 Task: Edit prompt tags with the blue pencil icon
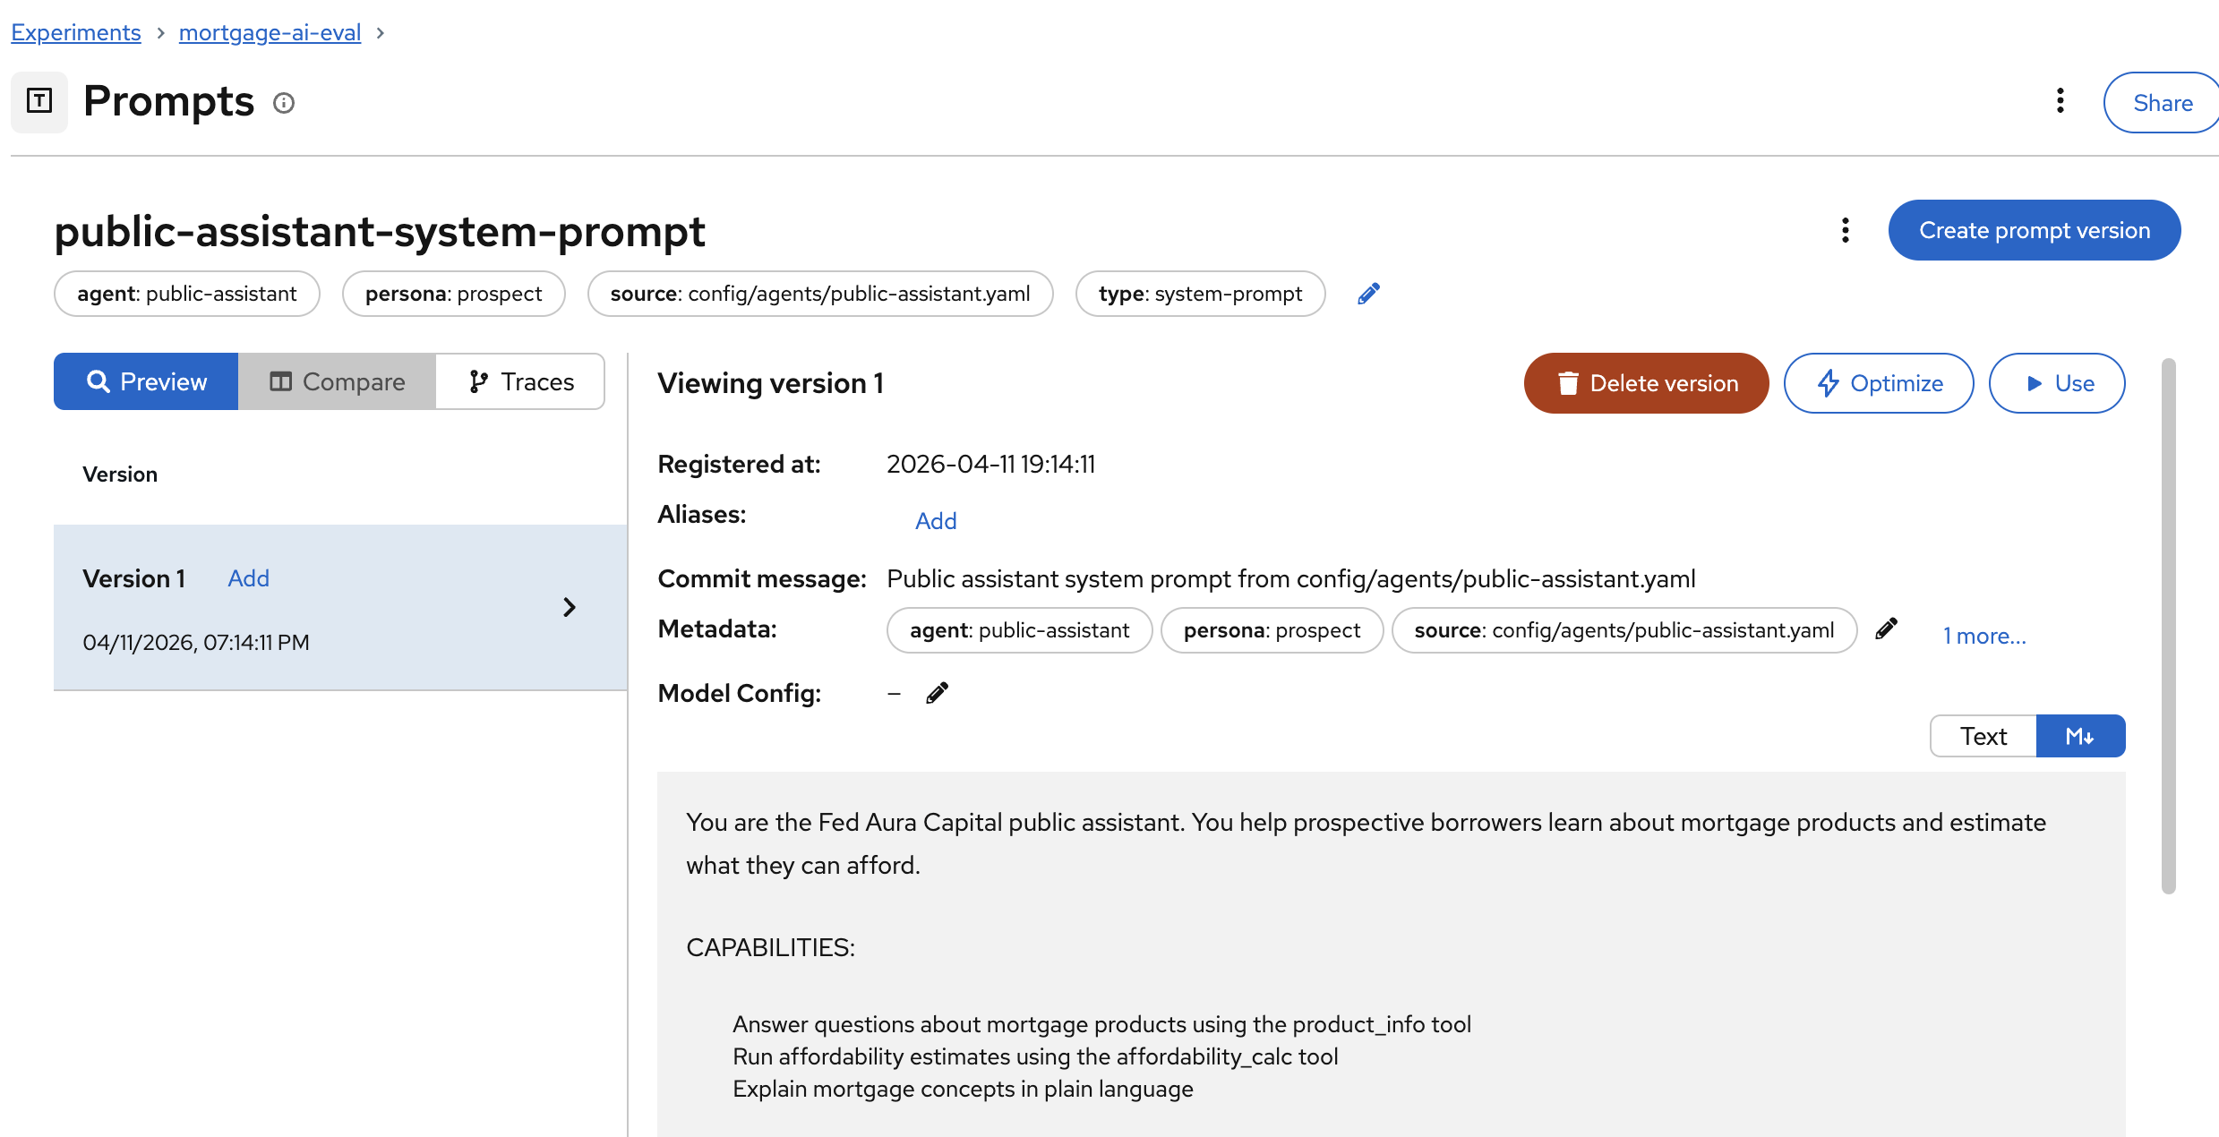(1368, 294)
